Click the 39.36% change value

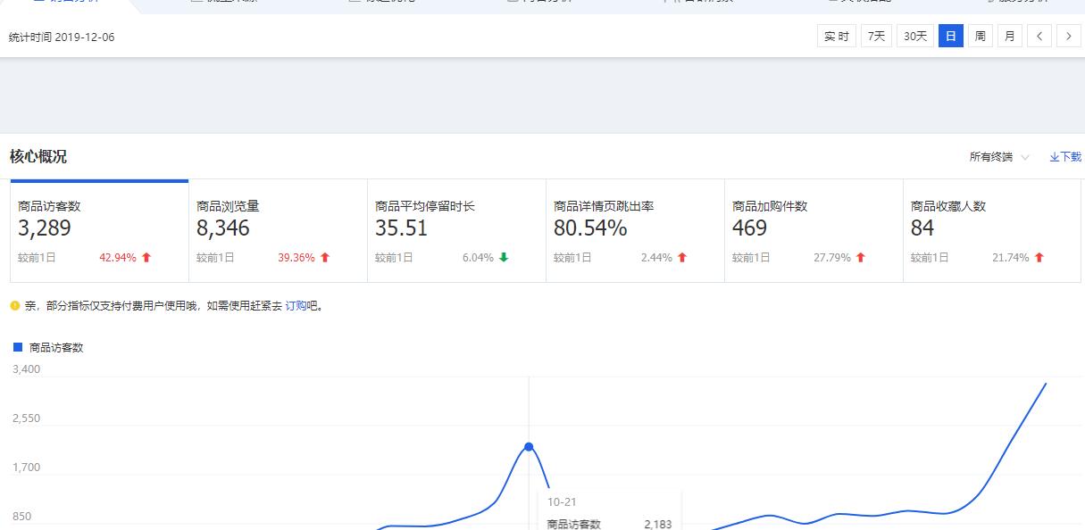point(296,258)
